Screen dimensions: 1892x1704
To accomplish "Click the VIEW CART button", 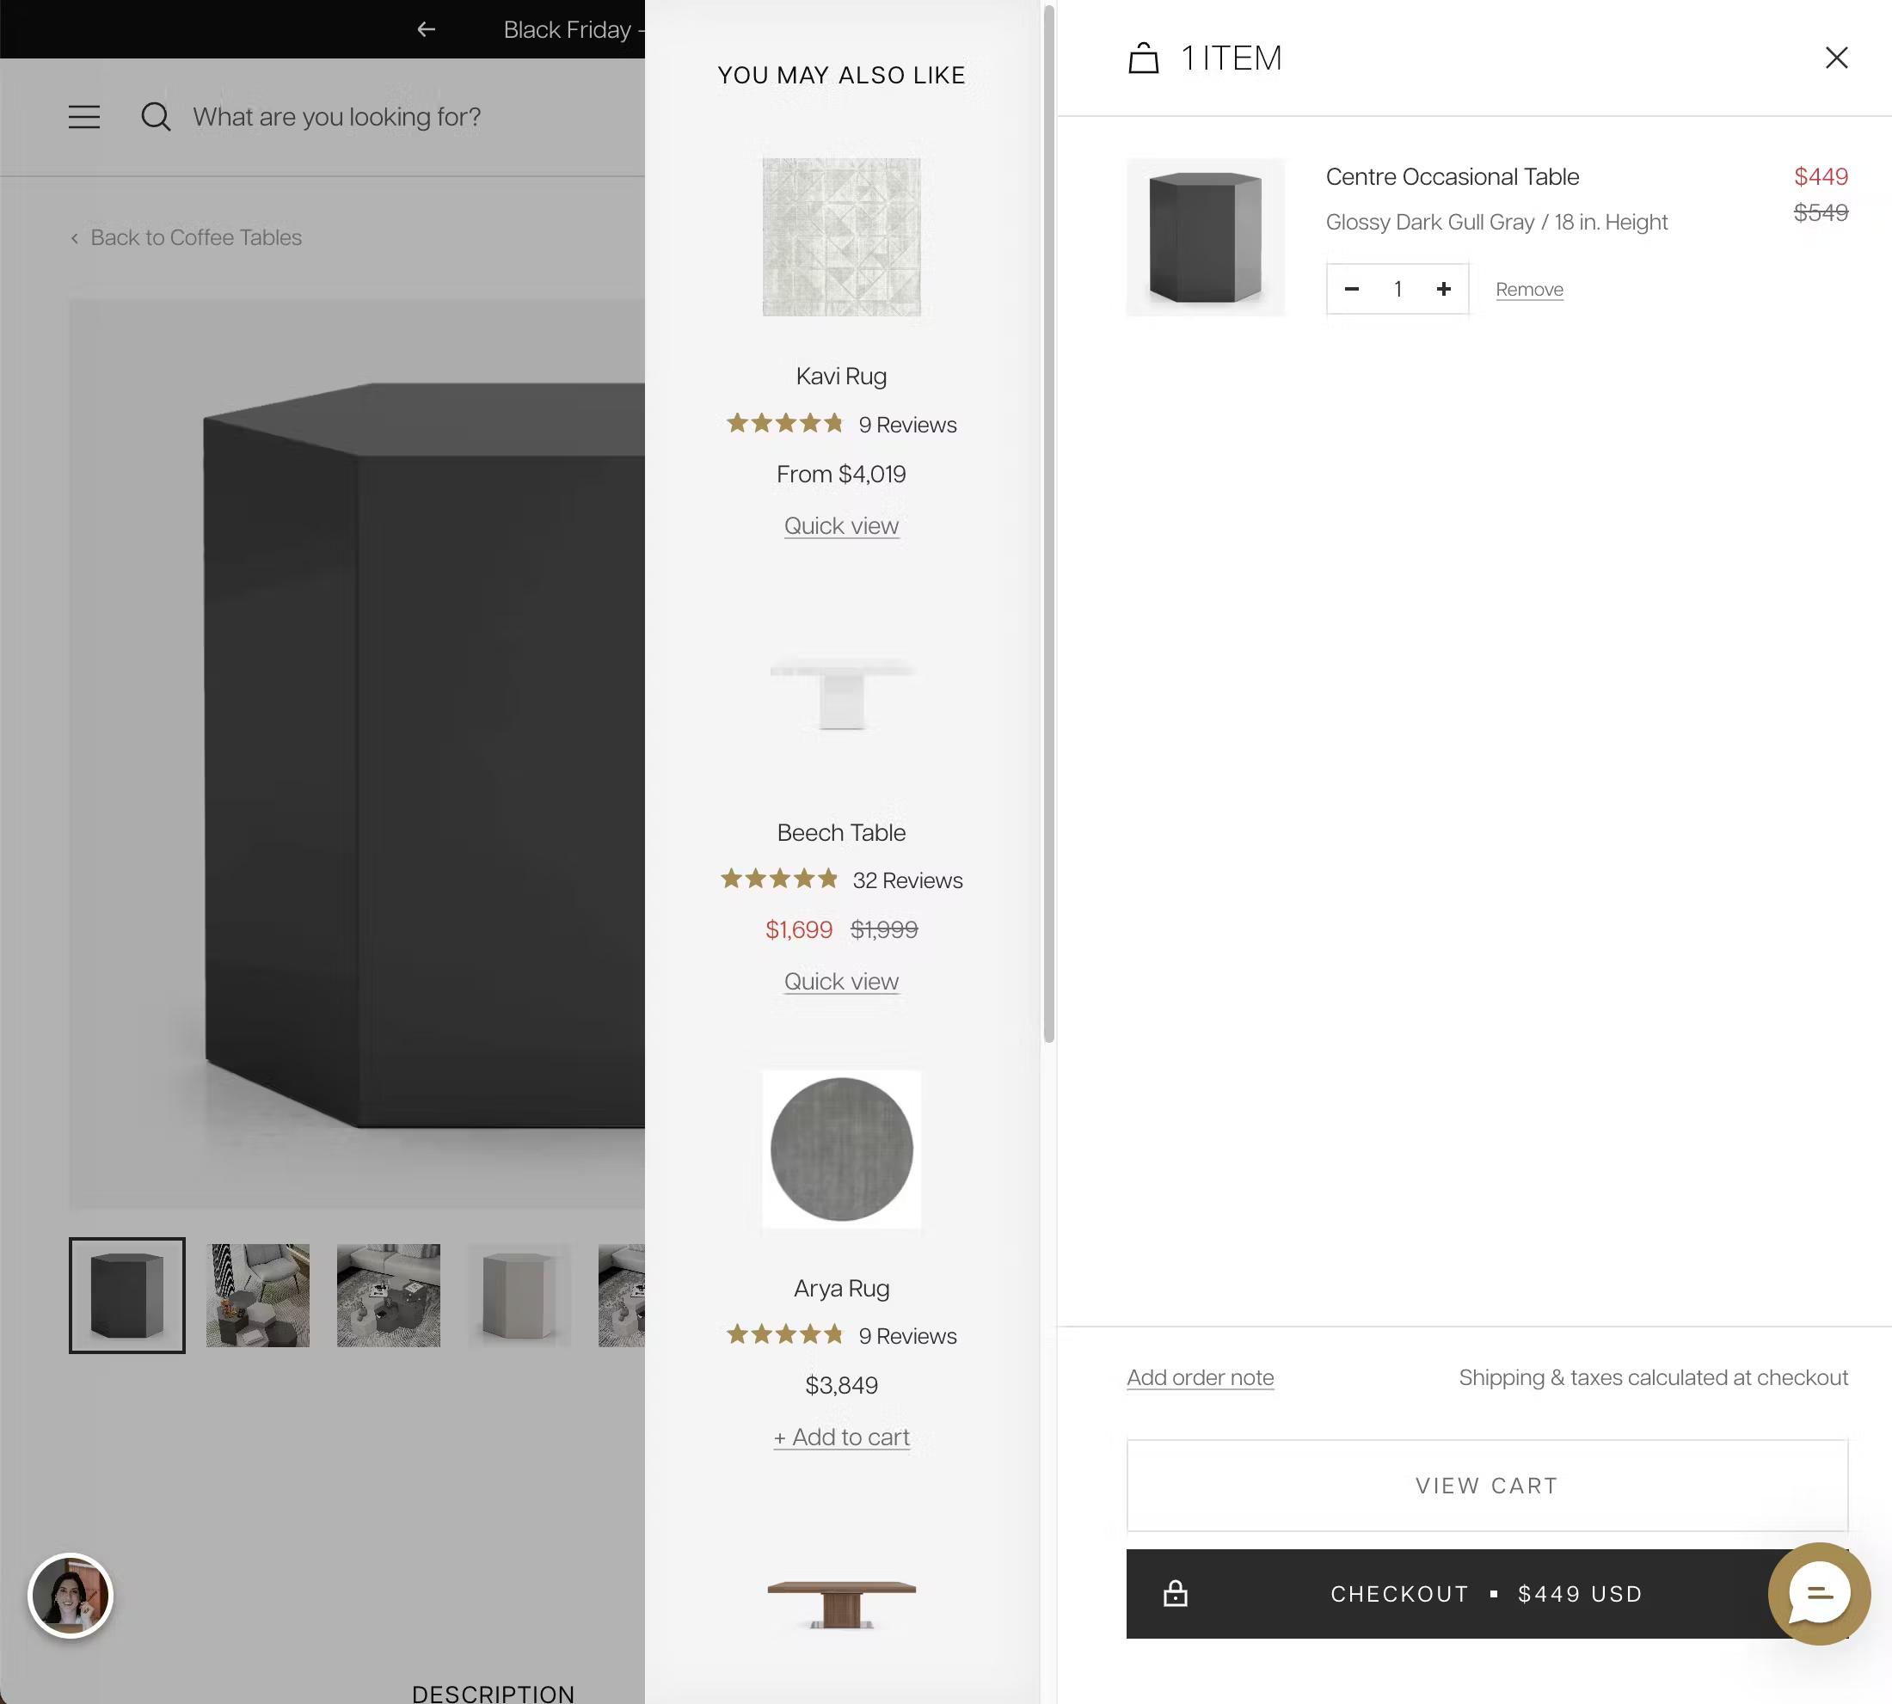I will point(1486,1485).
